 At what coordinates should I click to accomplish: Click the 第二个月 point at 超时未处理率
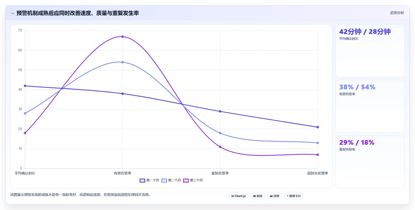coord(318,143)
